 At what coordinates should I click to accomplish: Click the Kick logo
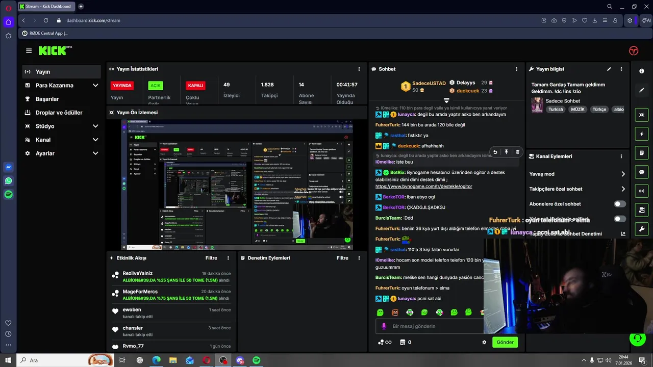(x=55, y=50)
